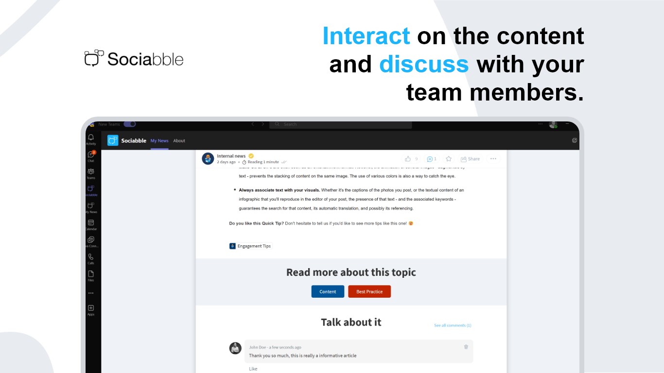Image resolution: width=664 pixels, height=373 pixels.
Task: Open Apps store in the sidebar
Action: [x=91, y=310]
